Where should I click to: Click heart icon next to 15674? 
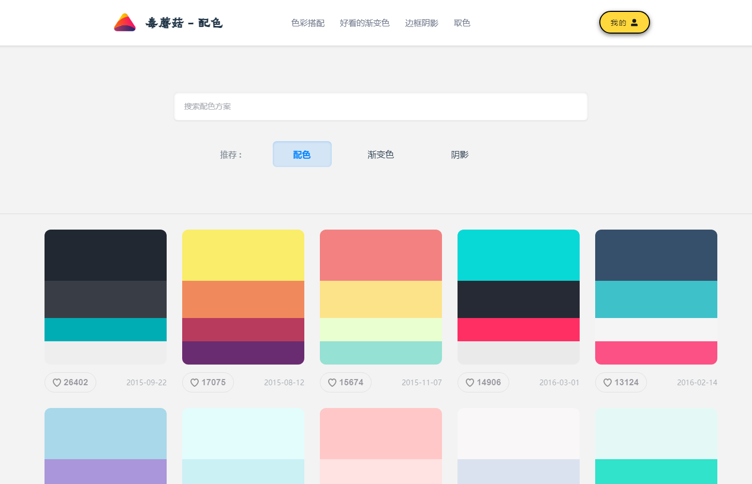tap(332, 383)
